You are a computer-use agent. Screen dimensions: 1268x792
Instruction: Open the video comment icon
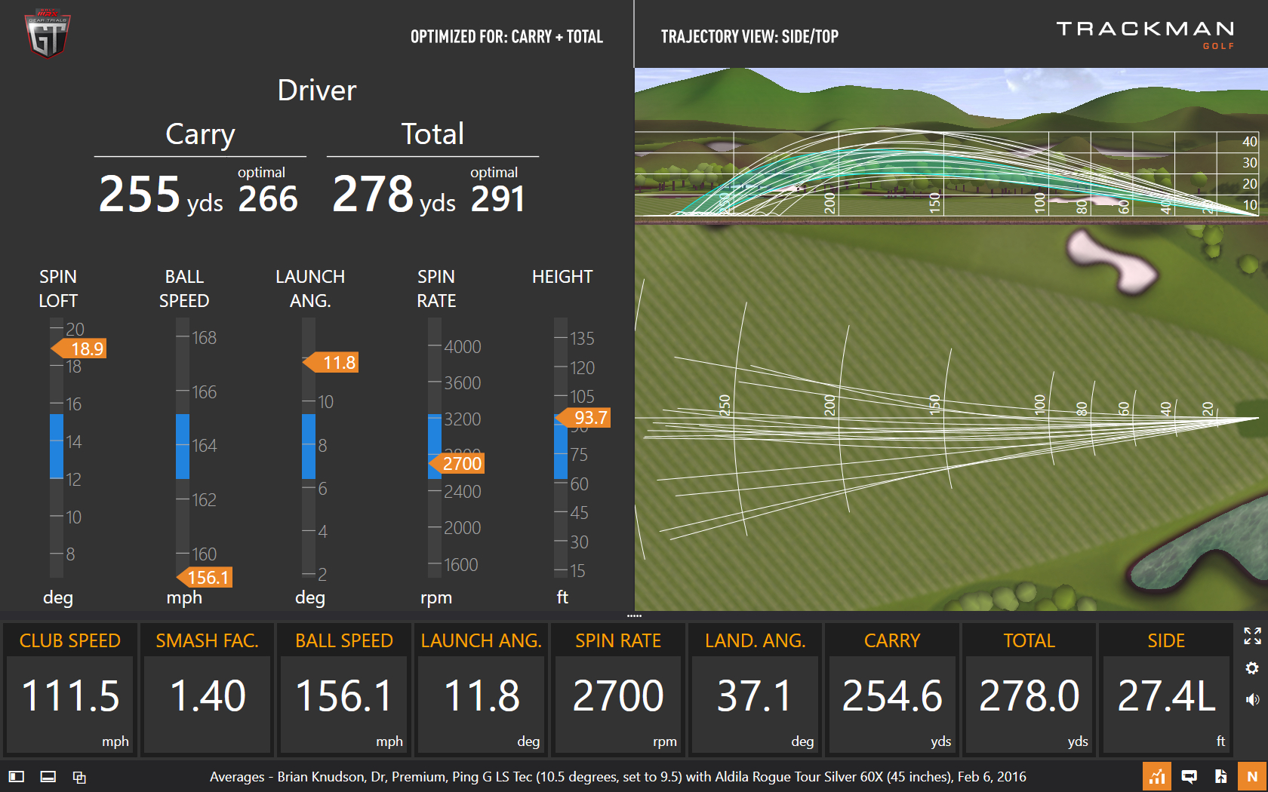point(1189,776)
